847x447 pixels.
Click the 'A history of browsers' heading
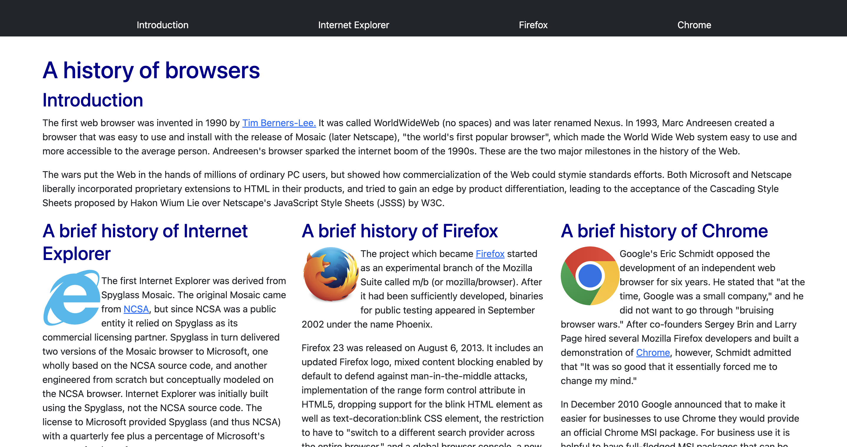(151, 70)
